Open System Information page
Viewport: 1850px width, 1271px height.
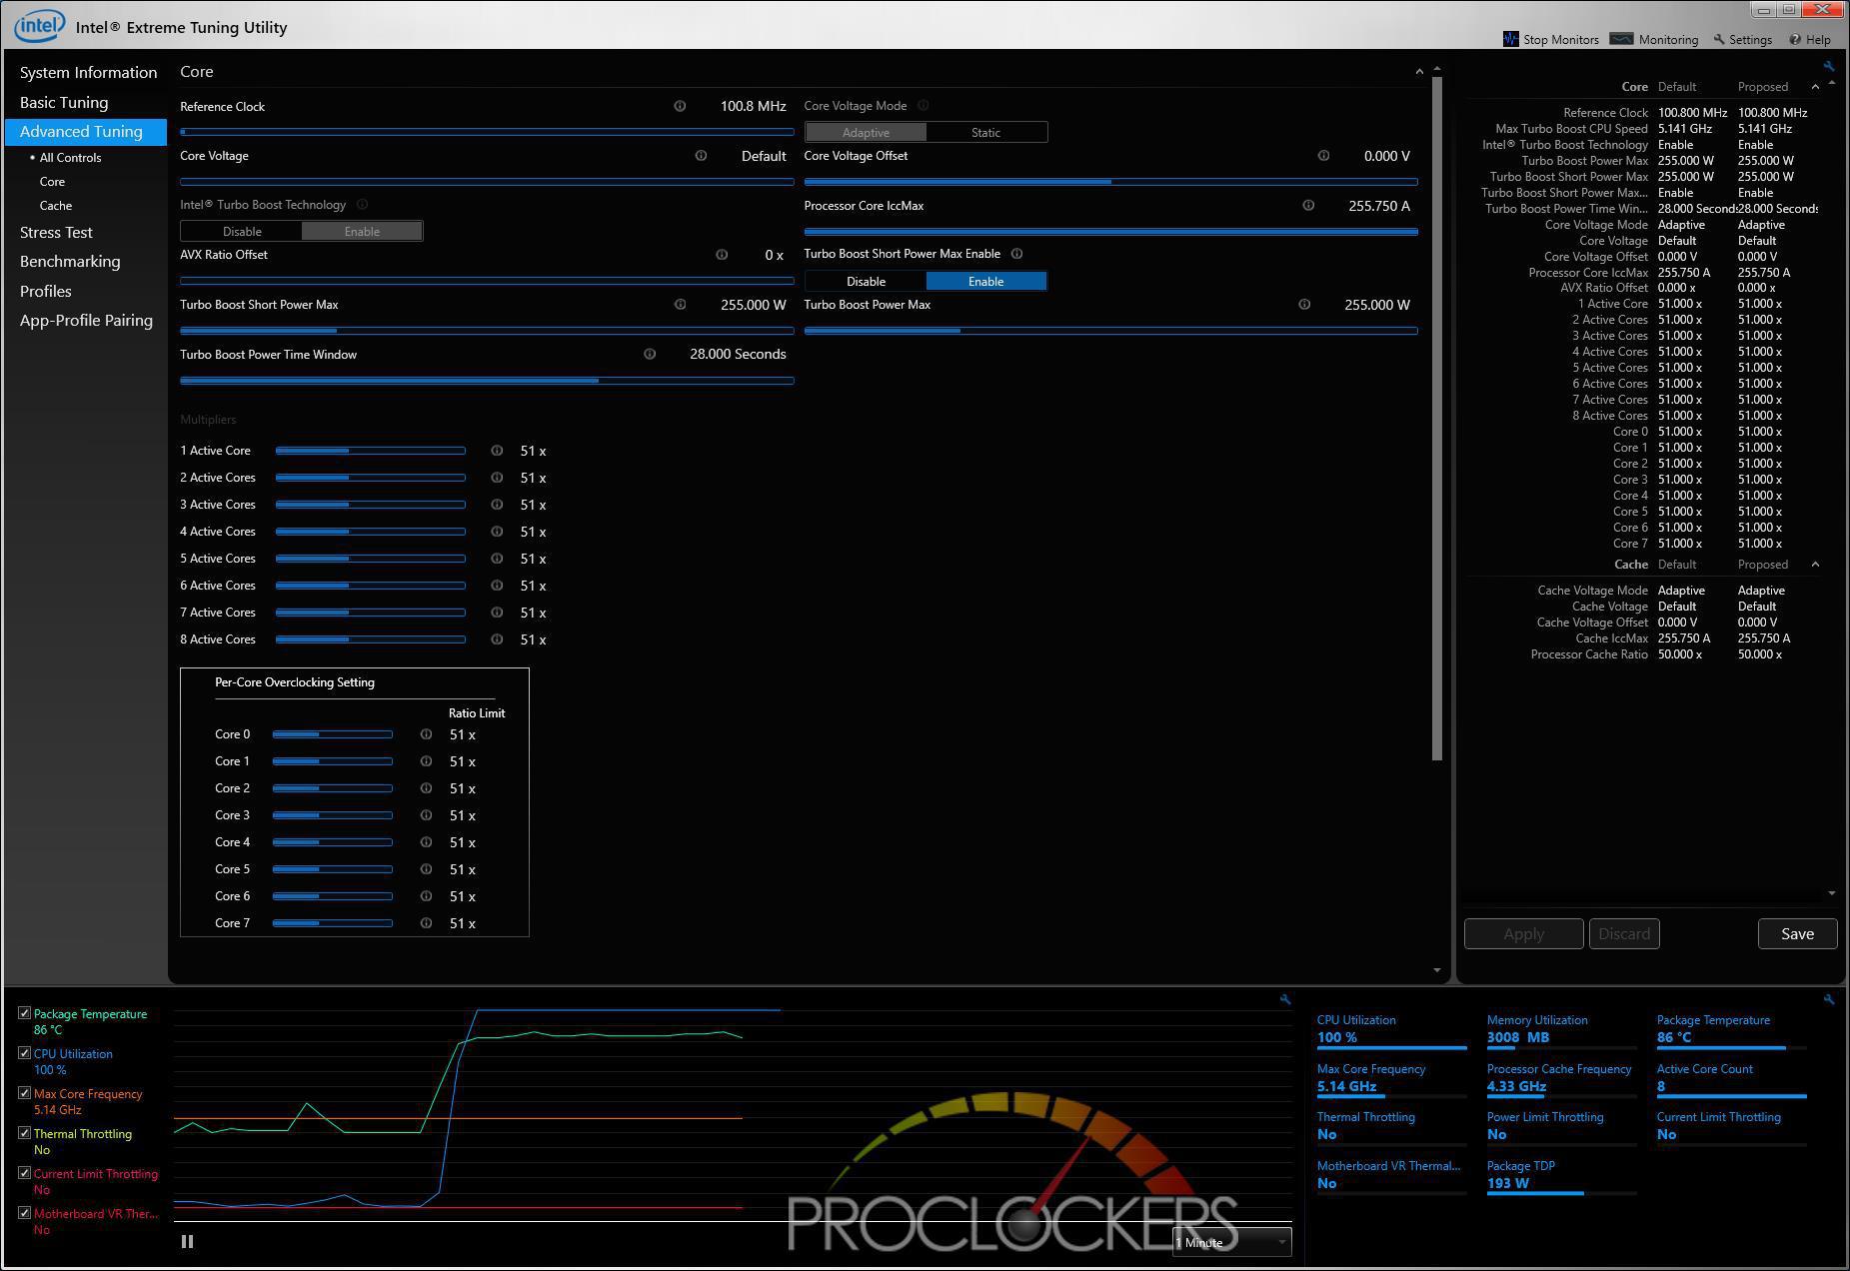[88, 73]
